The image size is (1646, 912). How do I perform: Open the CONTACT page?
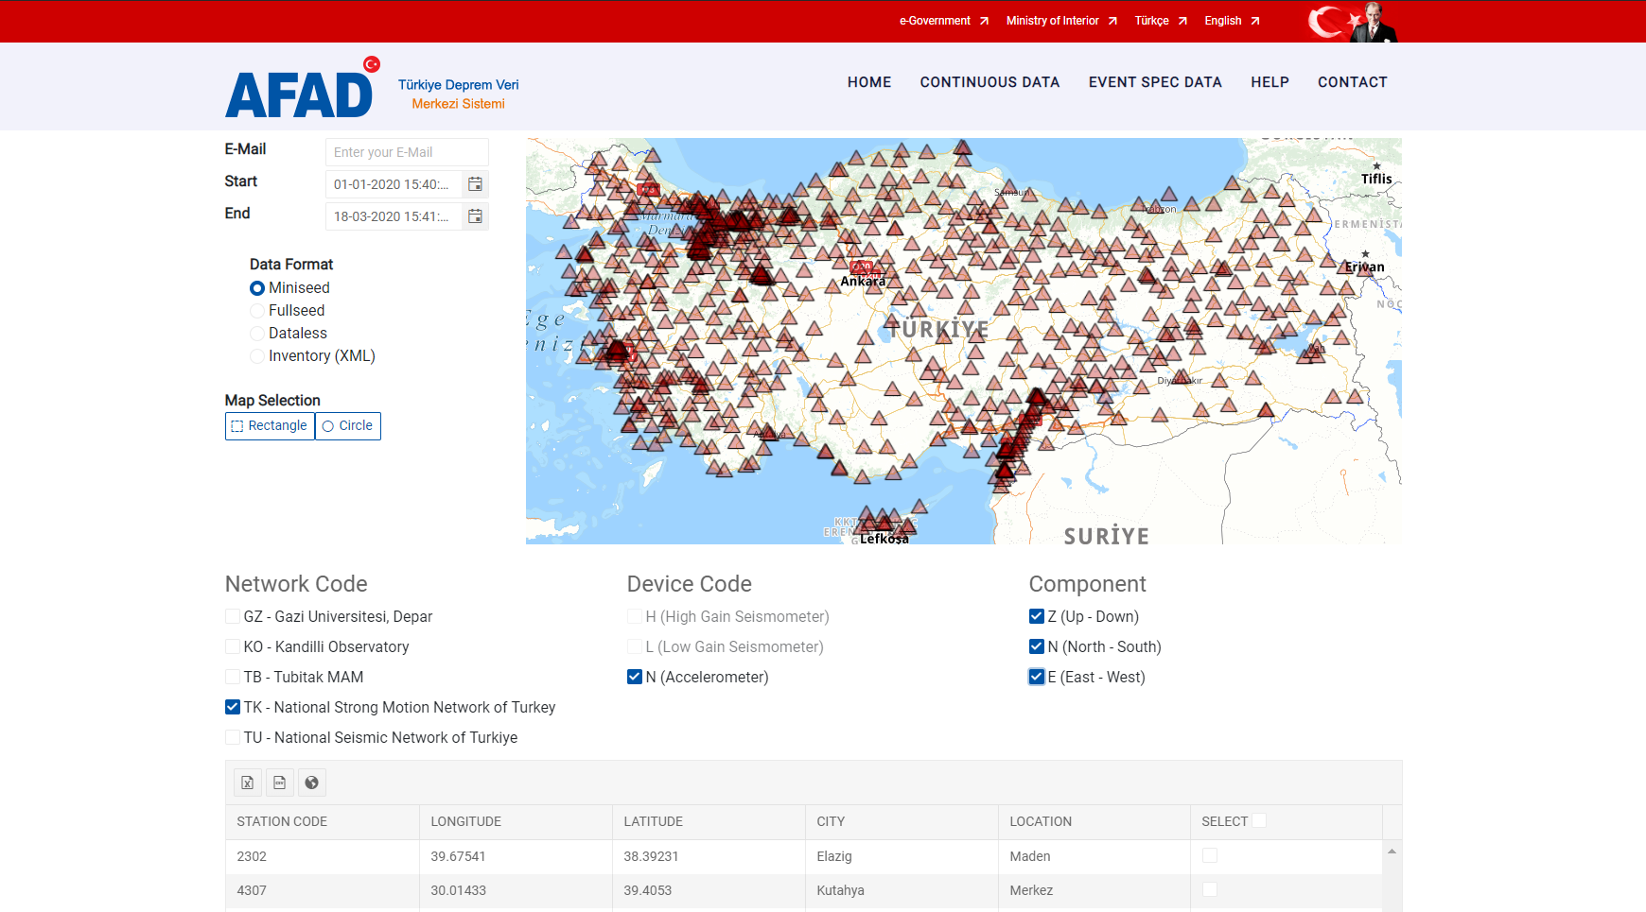tap(1353, 82)
